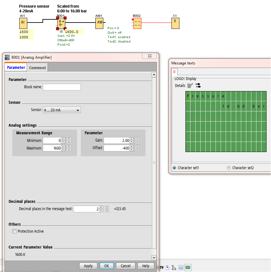The height and width of the screenshot is (272, 271).
Task: Select the B002 message text block
Action: click(x=137, y=23)
